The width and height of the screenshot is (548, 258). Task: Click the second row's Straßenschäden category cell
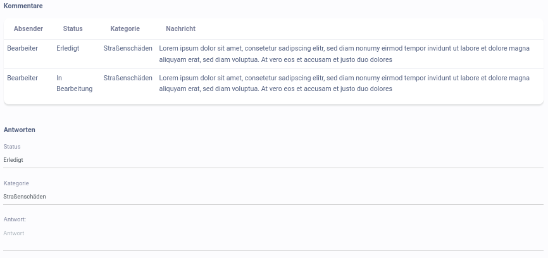pyautogui.click(x=128, y=78)
